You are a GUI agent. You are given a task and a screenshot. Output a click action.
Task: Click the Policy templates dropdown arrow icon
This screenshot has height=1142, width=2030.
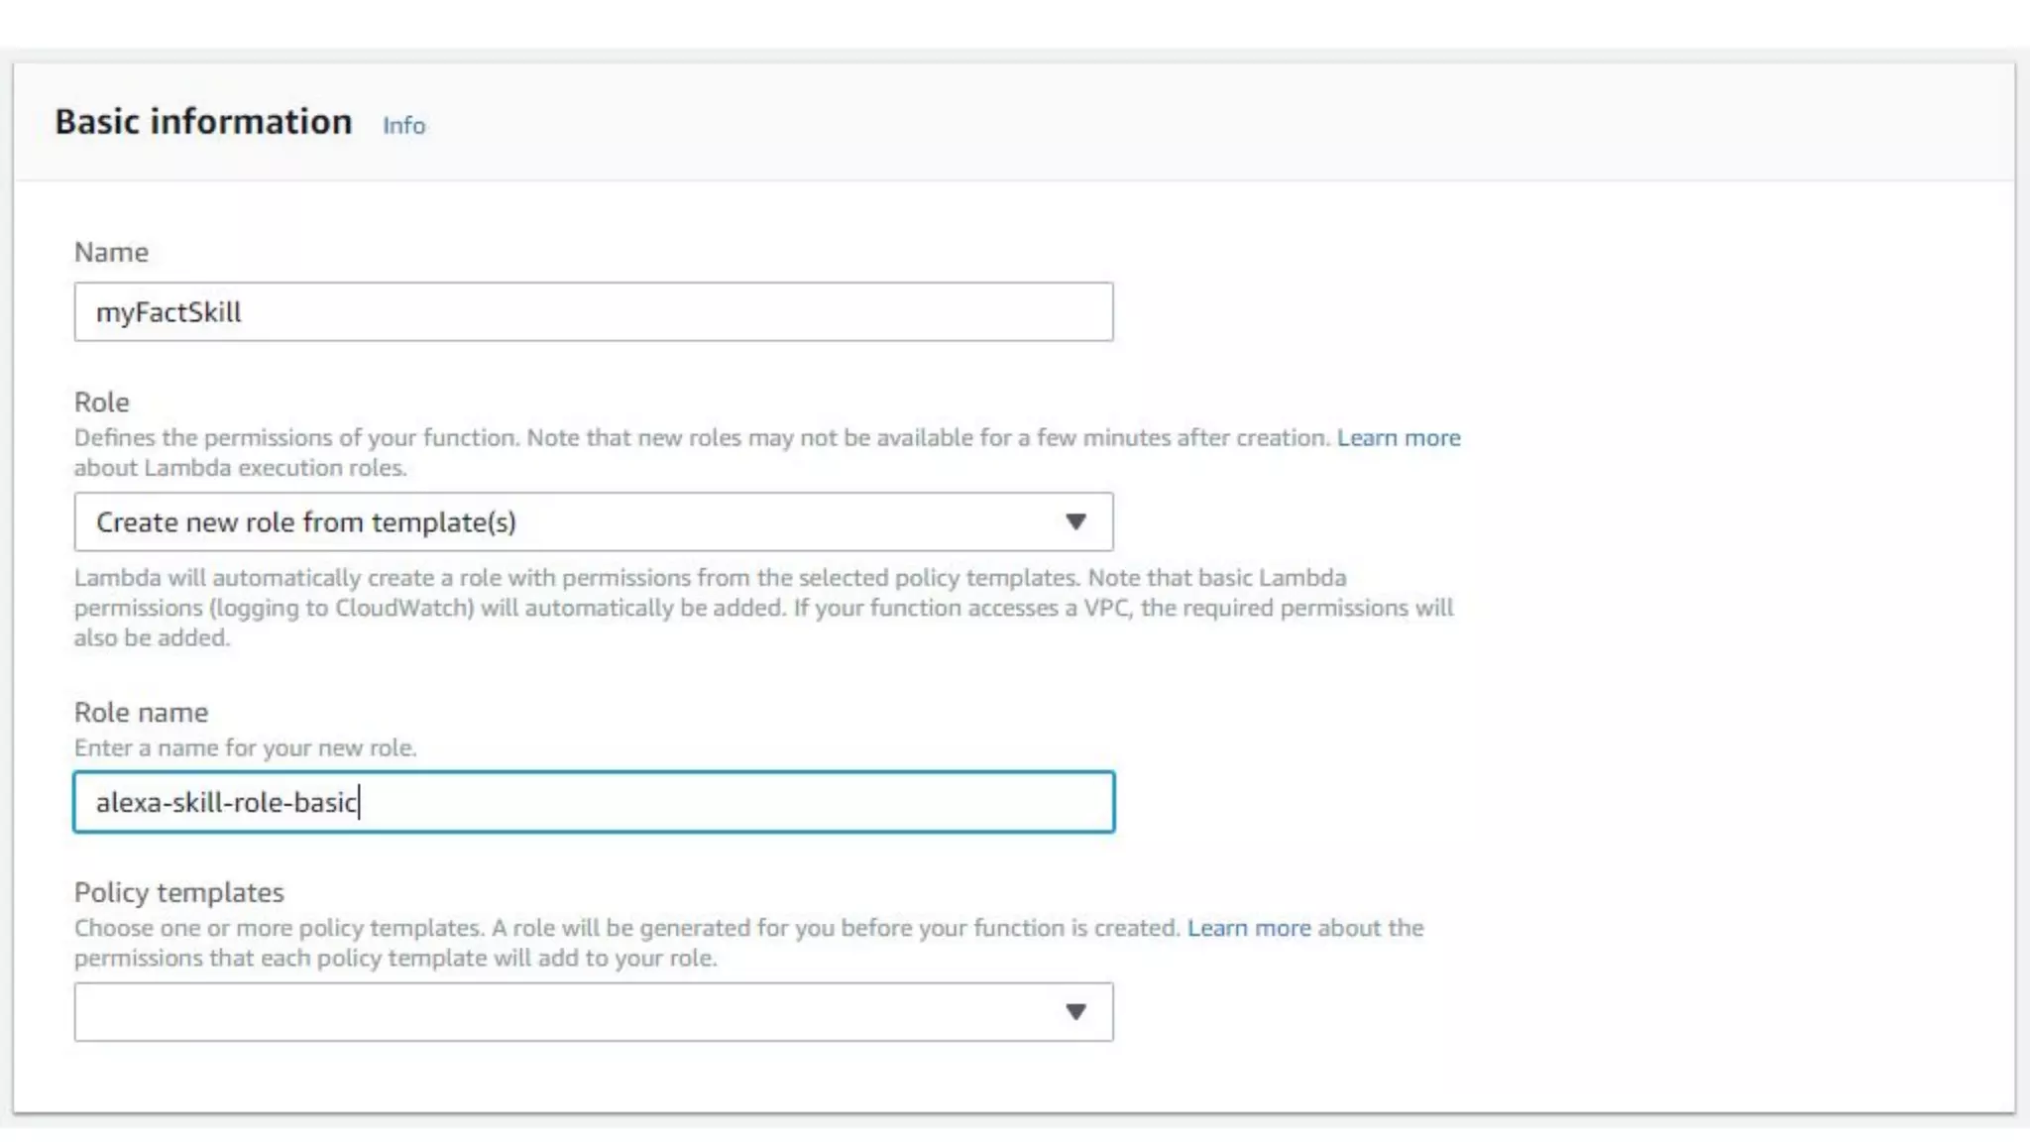point(1075,1012)
